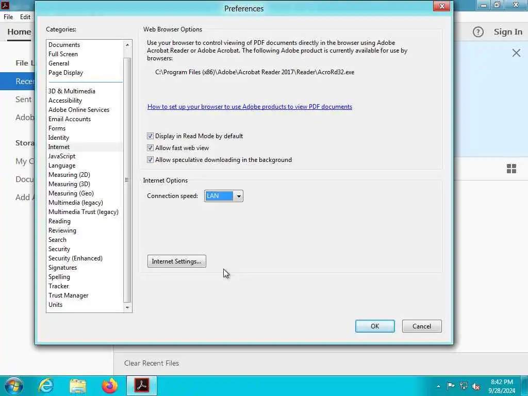The image size is (528, 396).
Task: Close the Preferences dialog
Action: 442,6
